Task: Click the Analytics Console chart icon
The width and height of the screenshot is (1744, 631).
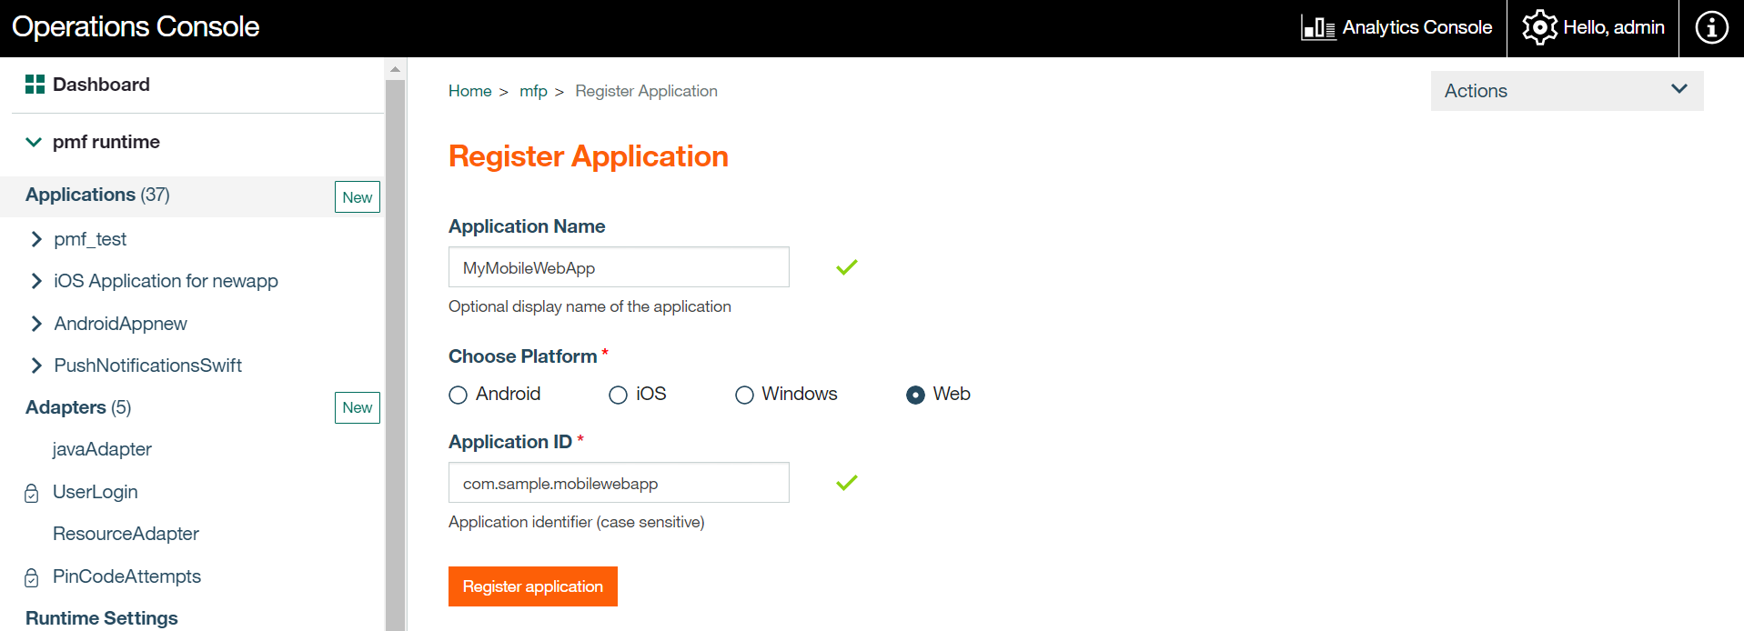Action: (1317, 28)
